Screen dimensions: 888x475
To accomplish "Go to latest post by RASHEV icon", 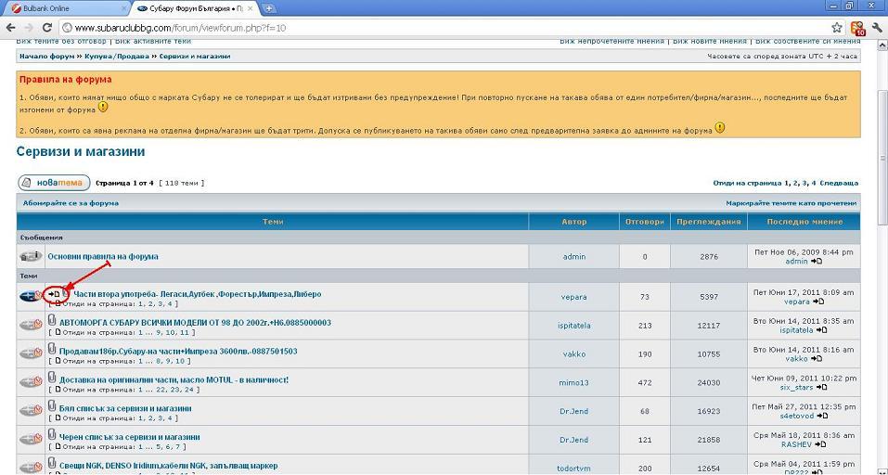I will click(x=819, y=444).
